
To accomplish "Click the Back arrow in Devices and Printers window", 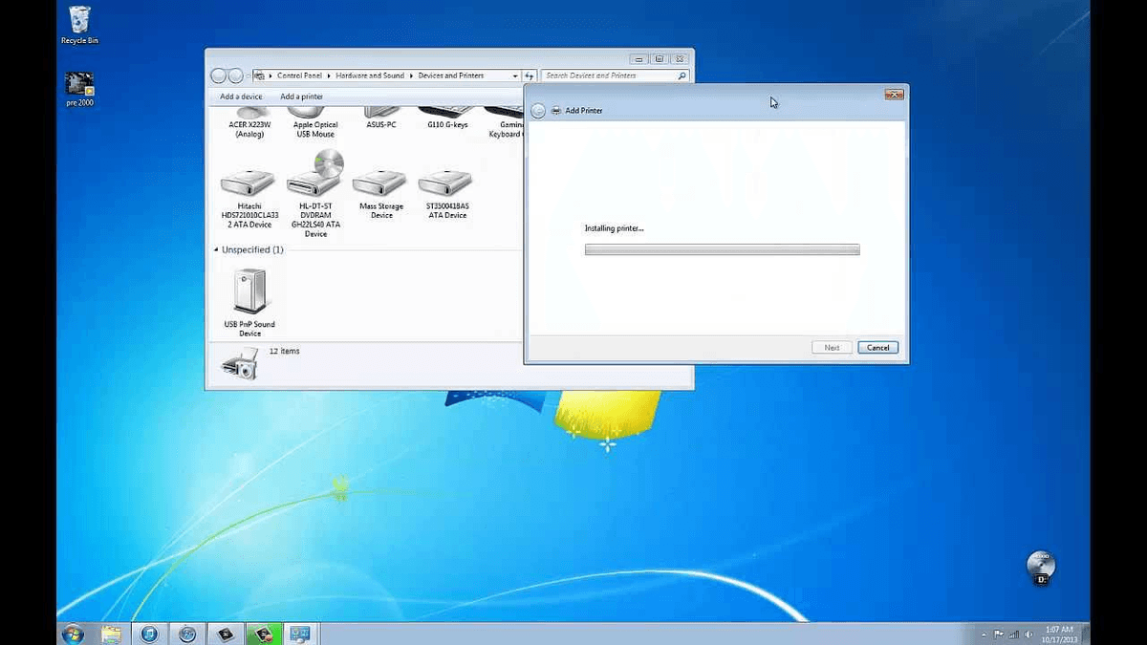I will 219,75.
